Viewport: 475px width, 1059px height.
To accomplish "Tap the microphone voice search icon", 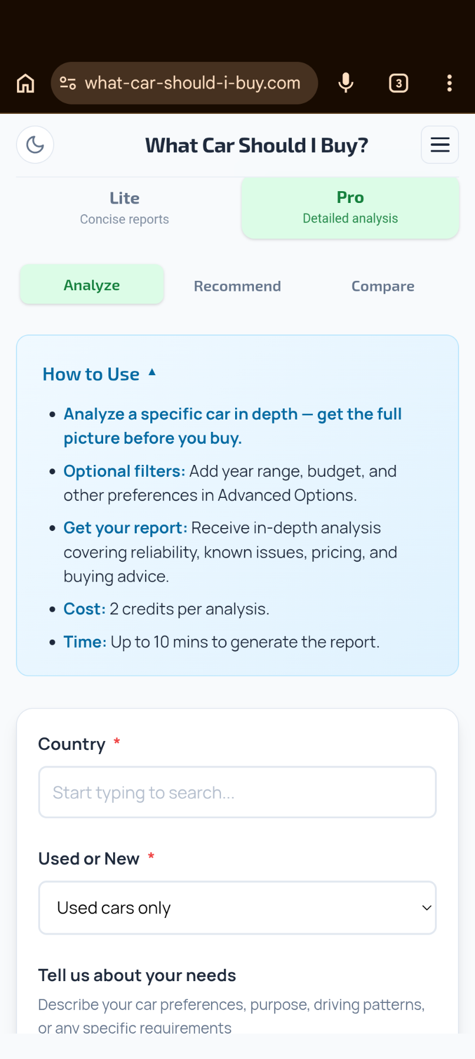I will coord(346,83).
